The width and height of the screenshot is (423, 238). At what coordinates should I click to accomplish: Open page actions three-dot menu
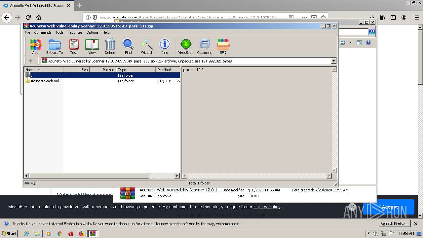pos(304,18)
